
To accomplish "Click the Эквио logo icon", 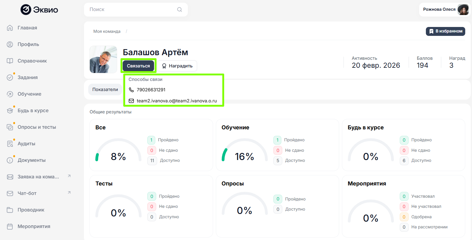I will [x=26, y=10].
